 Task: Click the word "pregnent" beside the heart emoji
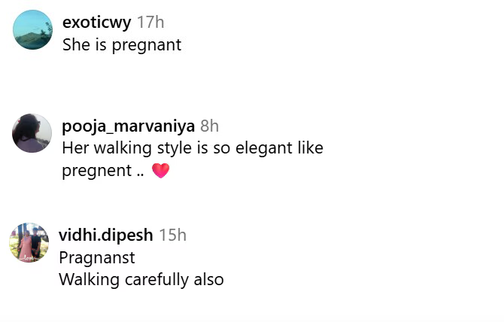(96, 171)
